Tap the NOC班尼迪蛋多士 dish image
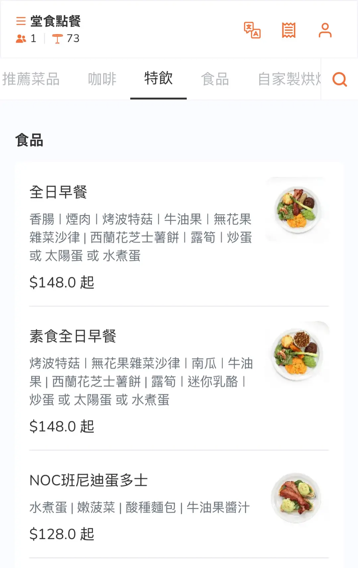Image resolution: width=358 pixels, height=568 pixels. pos(296,498)
